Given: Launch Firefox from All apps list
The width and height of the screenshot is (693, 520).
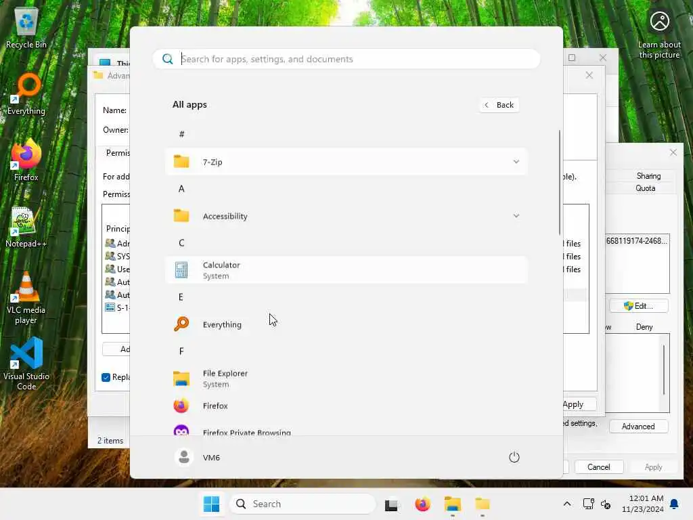Looking at the screenshot, I should click(346, 406).
